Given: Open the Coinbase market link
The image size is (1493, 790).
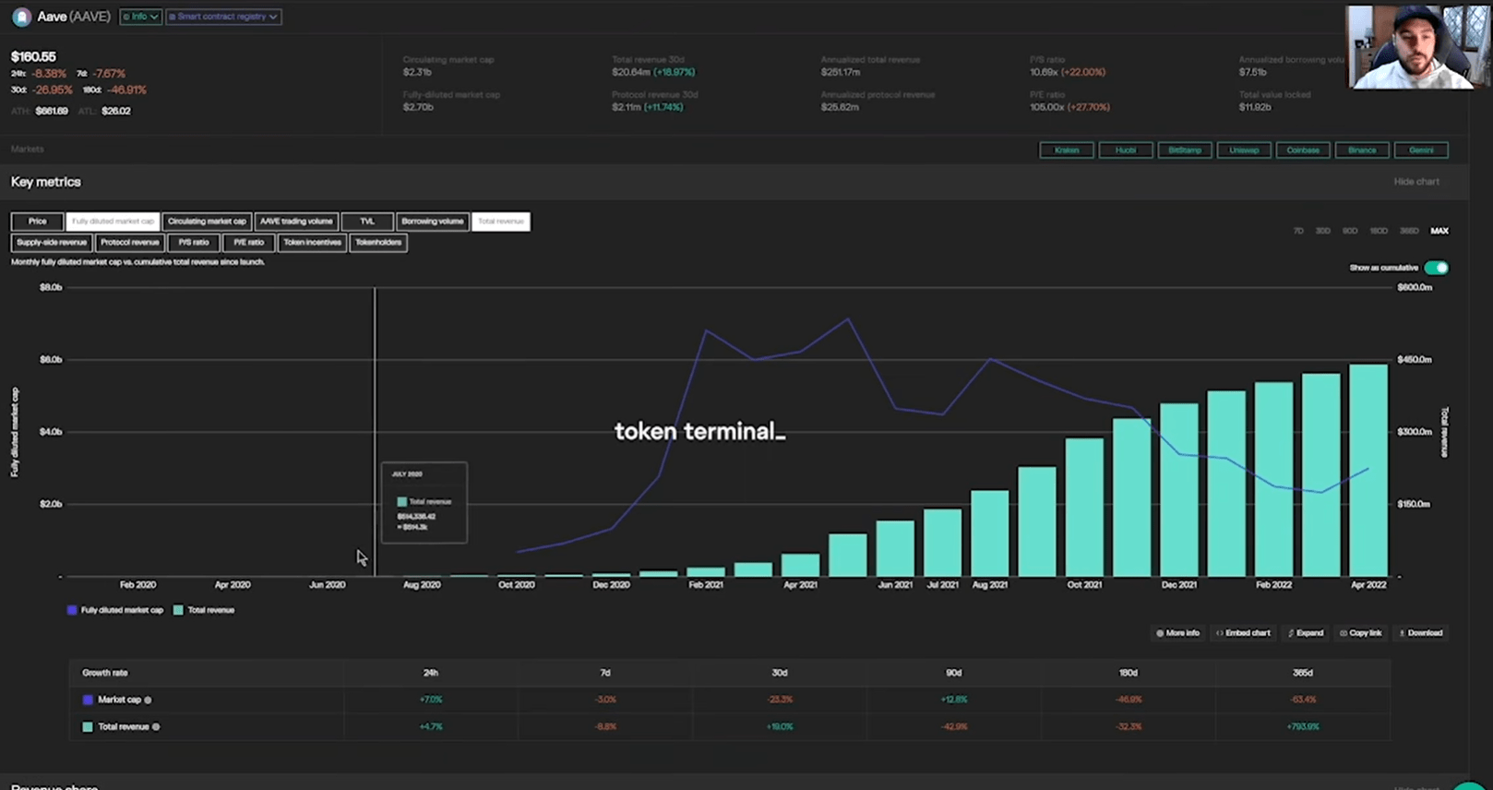Looking at the screenshot, I should 1303,150.
